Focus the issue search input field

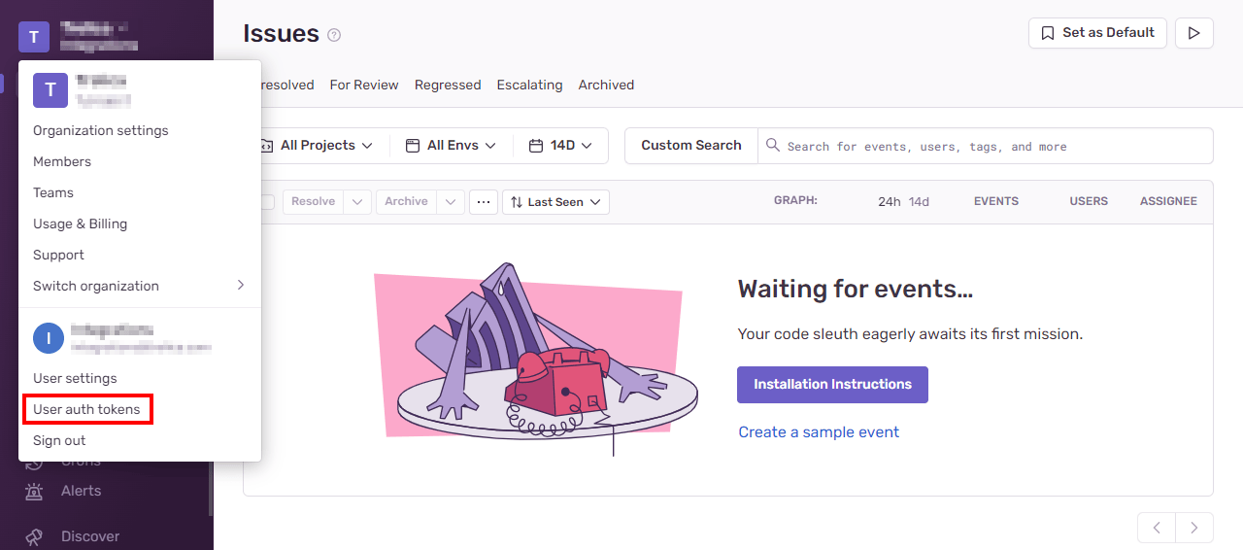[x=986, y=146]
